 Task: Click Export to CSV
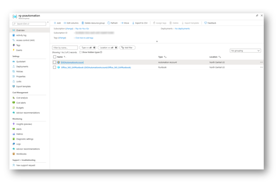pos(140,23)
